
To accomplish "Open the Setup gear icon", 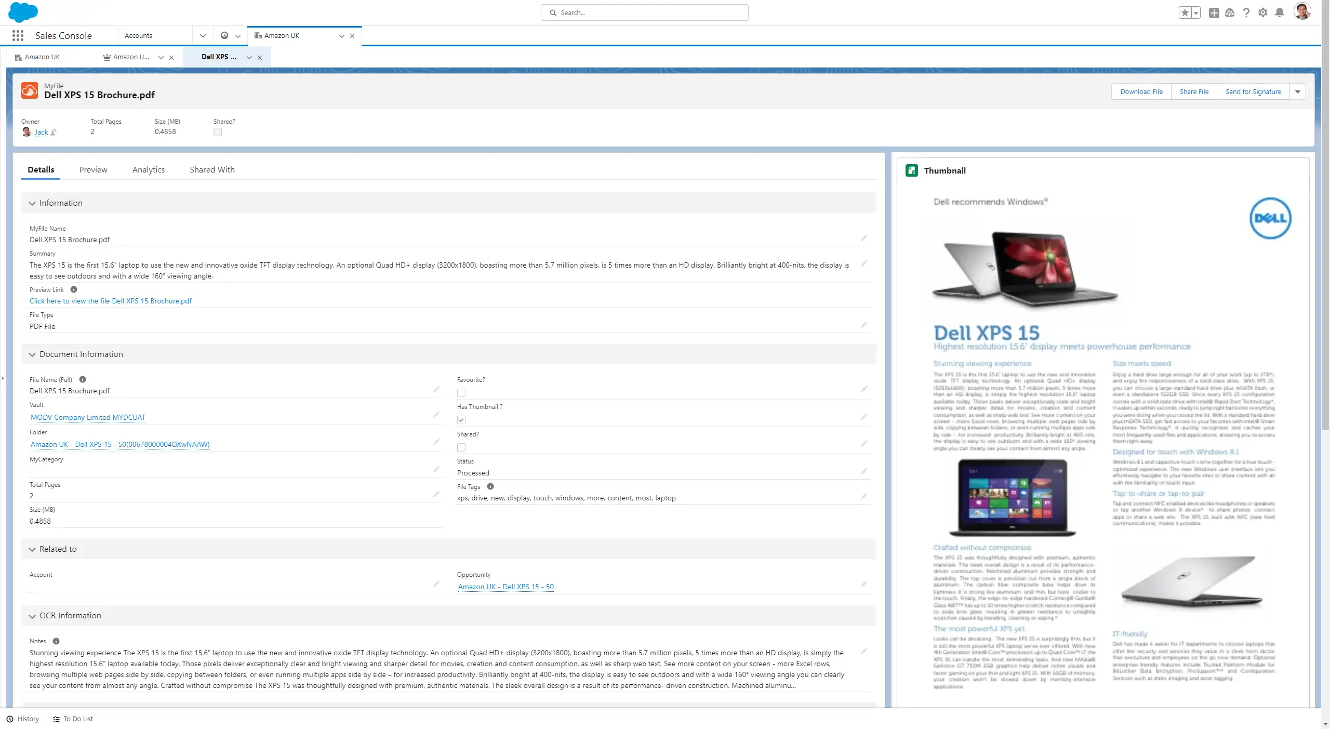I will 1263,12.
